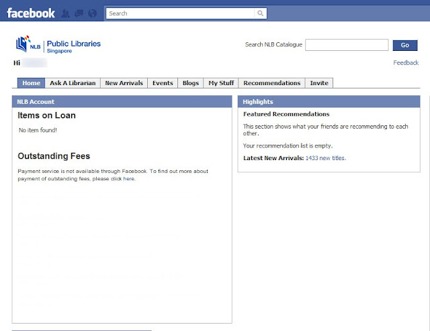Click the search magnifier icon
The width and height of the screenshot is (430, 331).
coord(260,13)
